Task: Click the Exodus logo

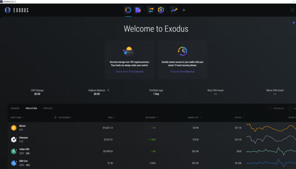Action: [17, 10]
